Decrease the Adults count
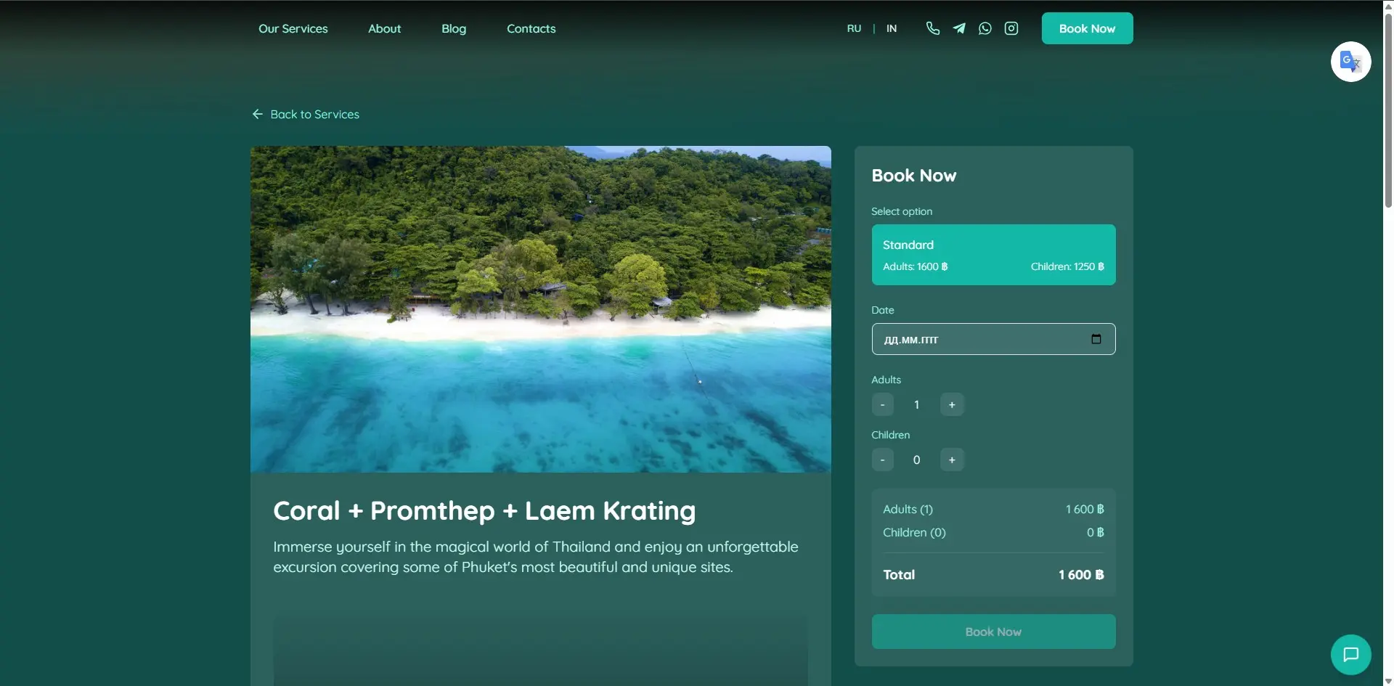 (x=882, y=404)
